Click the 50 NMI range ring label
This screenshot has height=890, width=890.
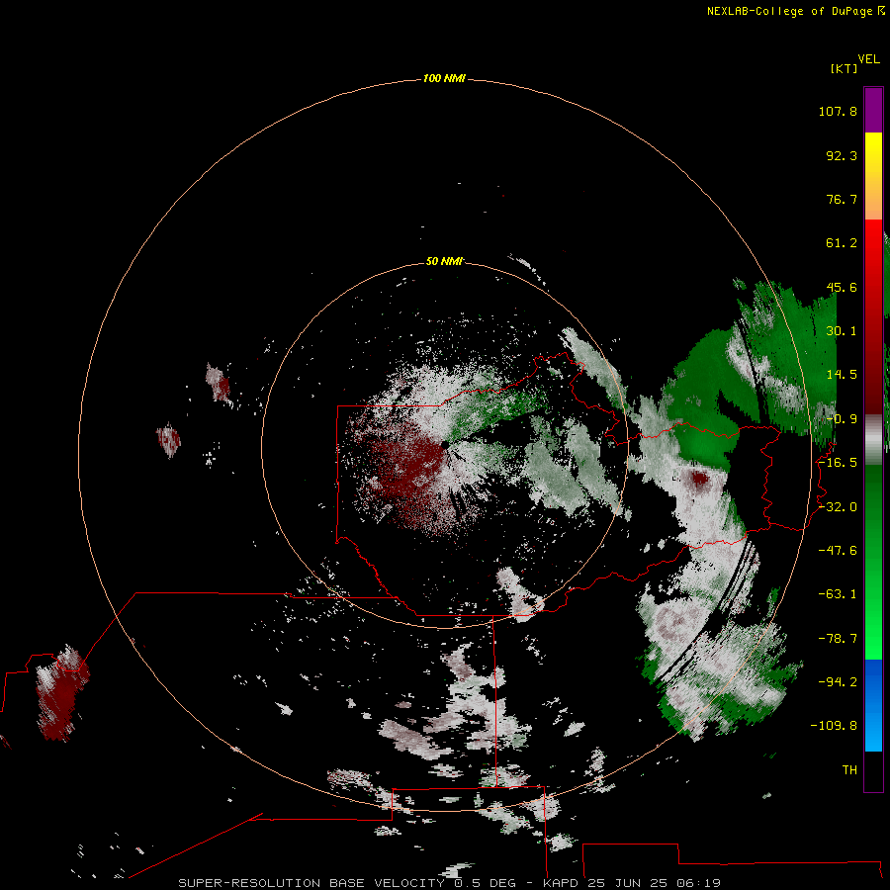point(444,261)
